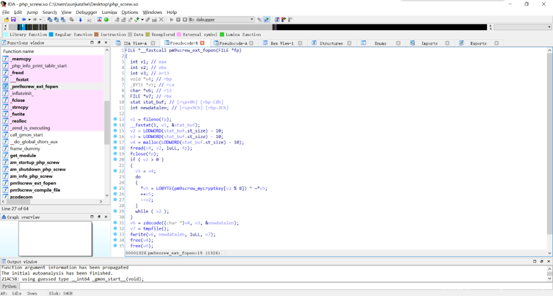This screenshot has width=553, height=296.
Task: Click the Python button in output bar
Action: pos(9,286)
